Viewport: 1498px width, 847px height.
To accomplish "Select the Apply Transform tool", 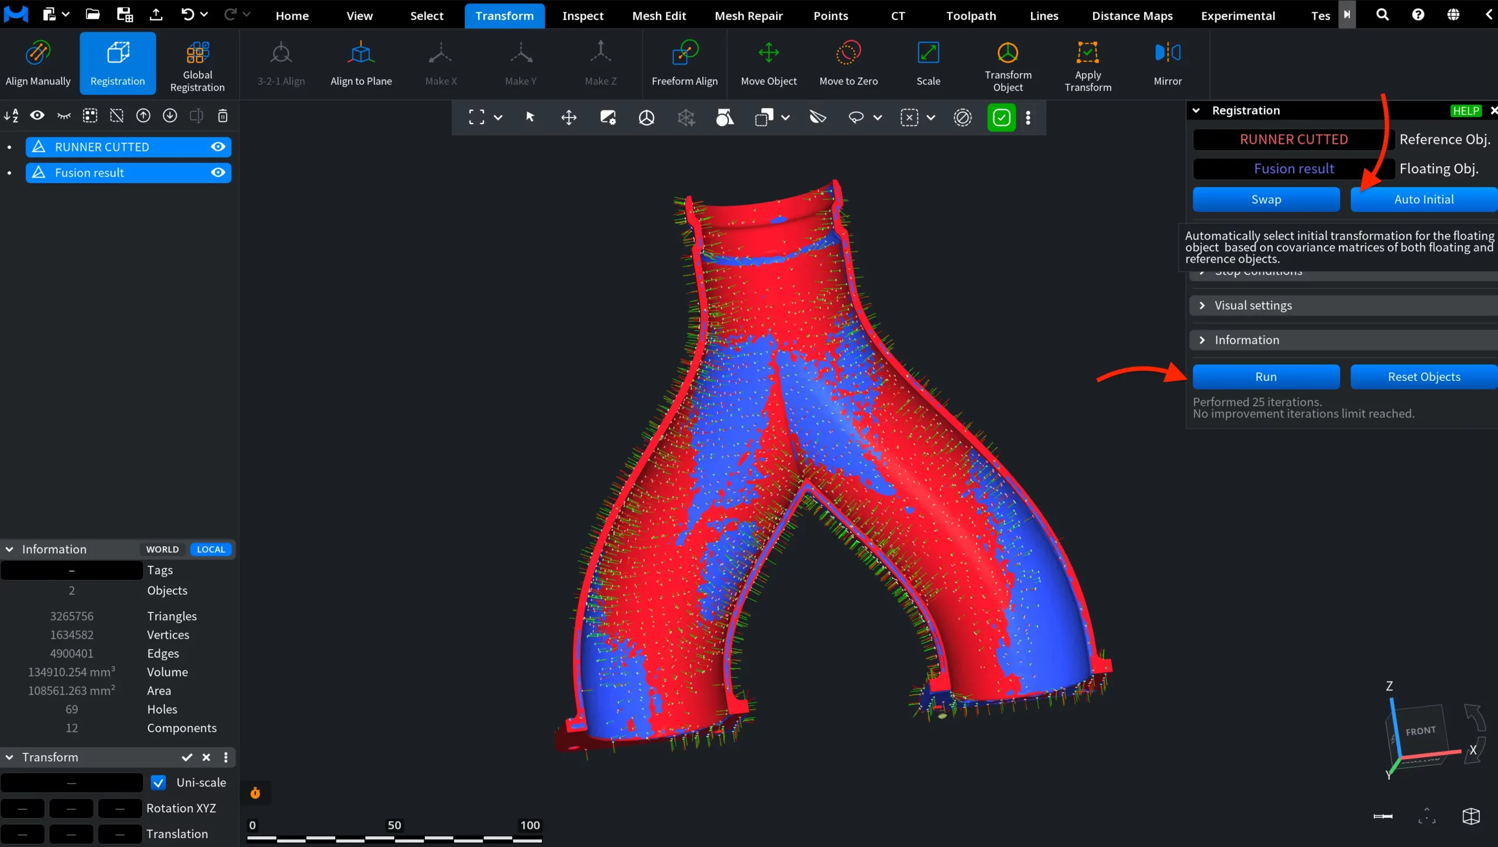I will (1088, 63).
